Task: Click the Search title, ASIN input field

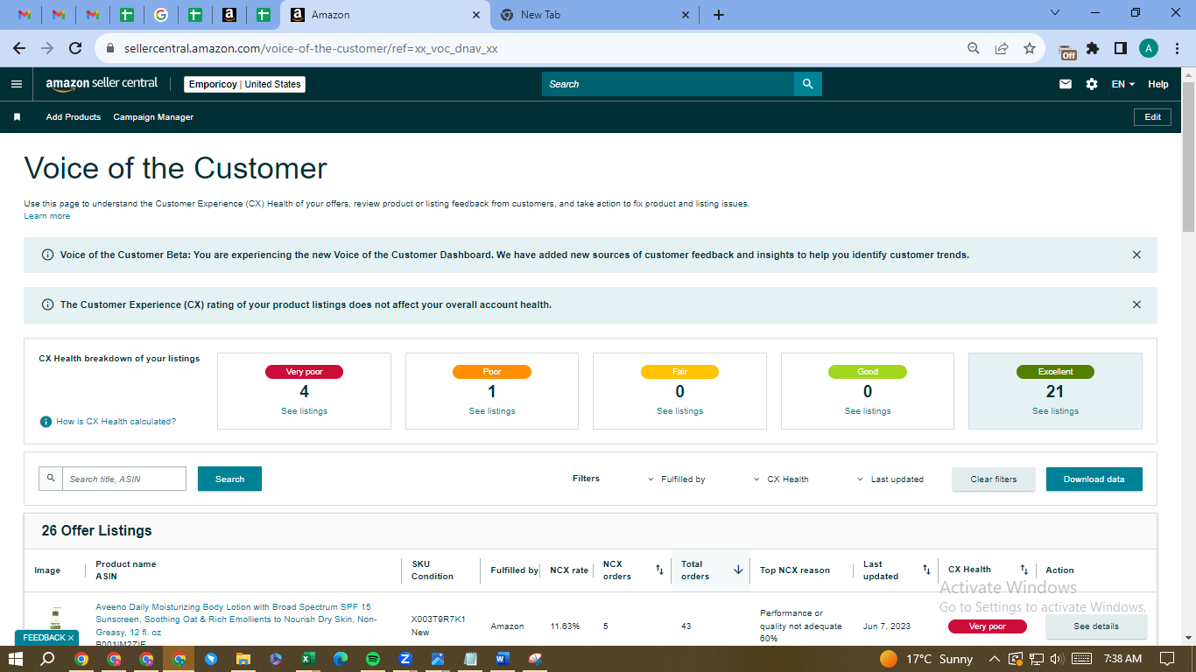Action: tap(124, 479)
